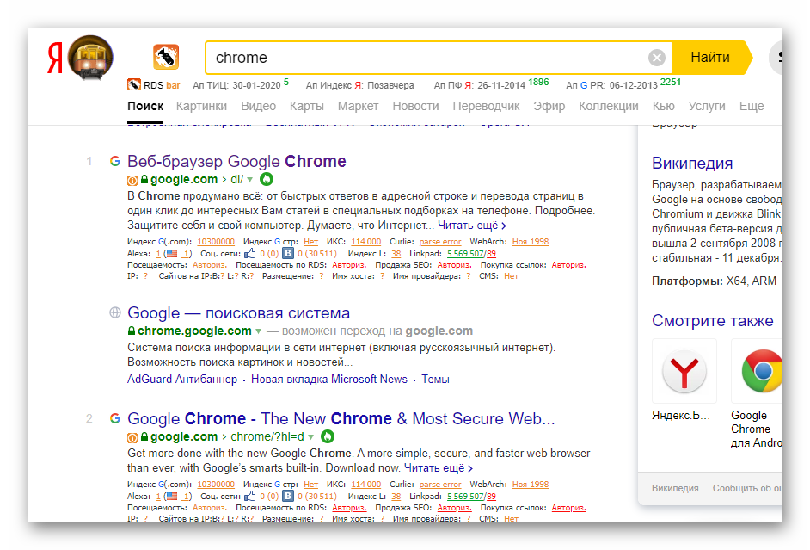The height and width of the screenshot is (550, 810).
Task: Click the green round icon after google.com › dl/
Action: point(266,179)
